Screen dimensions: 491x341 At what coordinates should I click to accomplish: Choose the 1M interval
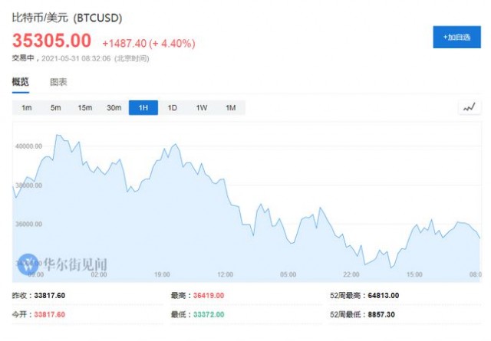click(x=231, y=107)
